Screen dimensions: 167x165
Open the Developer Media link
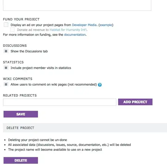pyautogui.click(x=84, y=25)
